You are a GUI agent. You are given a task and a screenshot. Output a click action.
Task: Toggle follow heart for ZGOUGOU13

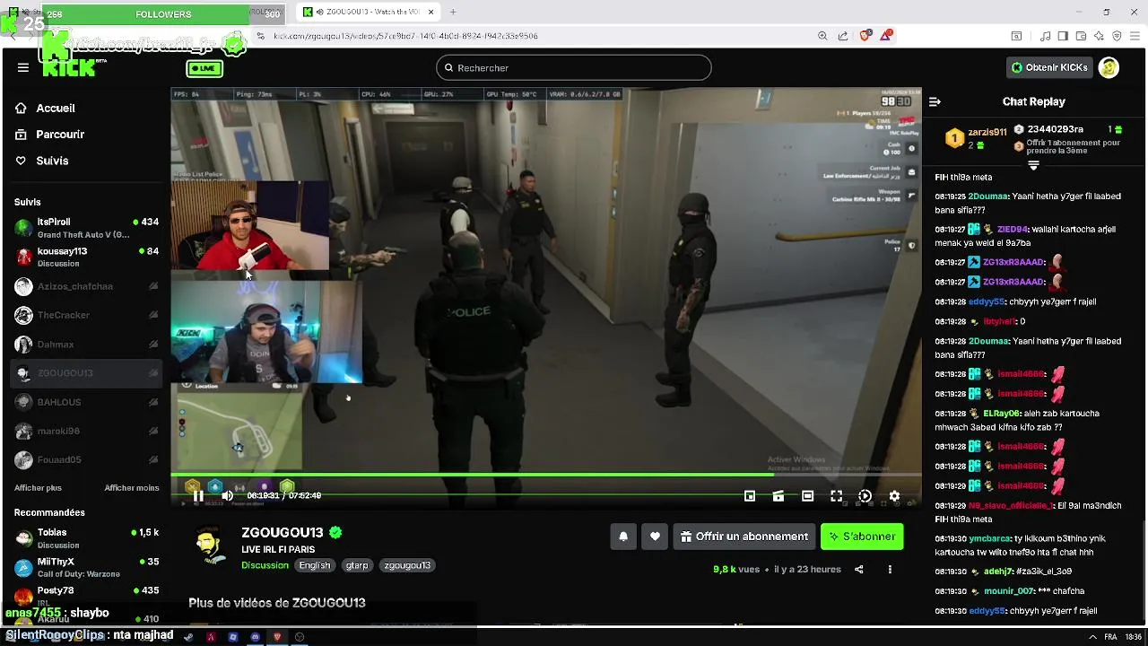tap(655, 537)
